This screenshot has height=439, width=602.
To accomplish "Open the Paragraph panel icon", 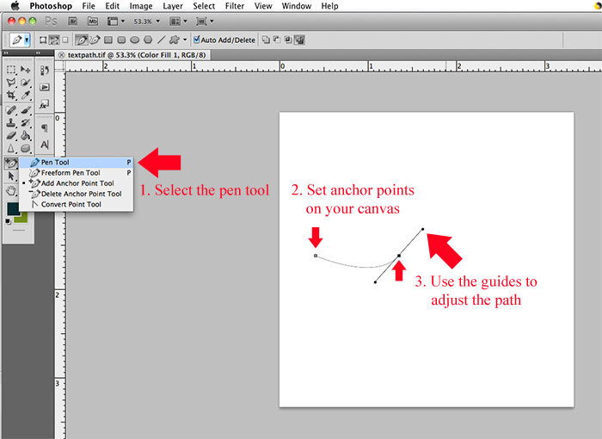I will (45, 127).
